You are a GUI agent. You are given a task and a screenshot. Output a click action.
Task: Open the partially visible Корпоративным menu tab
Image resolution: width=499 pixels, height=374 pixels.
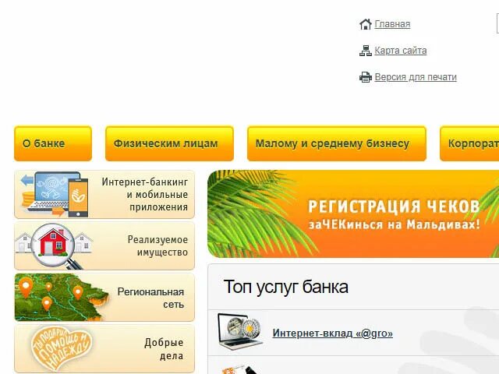469,143
